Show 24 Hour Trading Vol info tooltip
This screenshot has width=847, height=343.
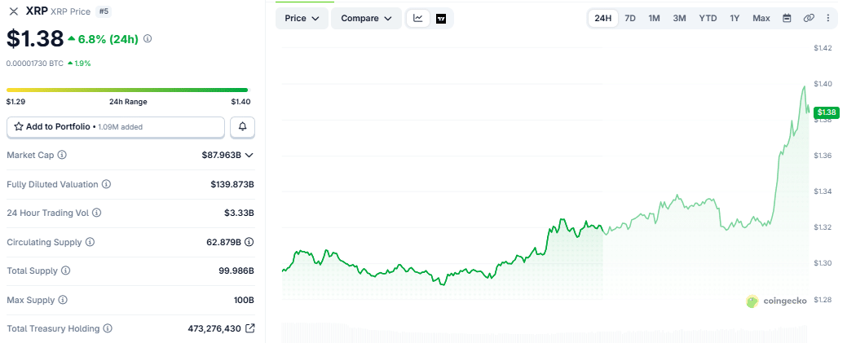point(97,213)
